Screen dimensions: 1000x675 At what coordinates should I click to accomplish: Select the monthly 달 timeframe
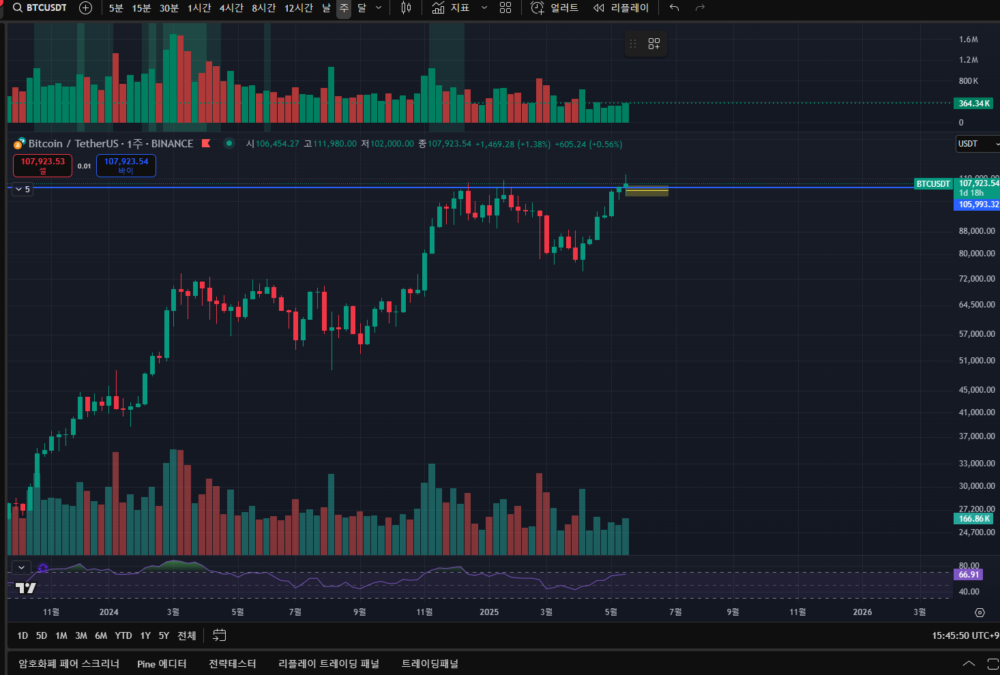coord(362,8)
